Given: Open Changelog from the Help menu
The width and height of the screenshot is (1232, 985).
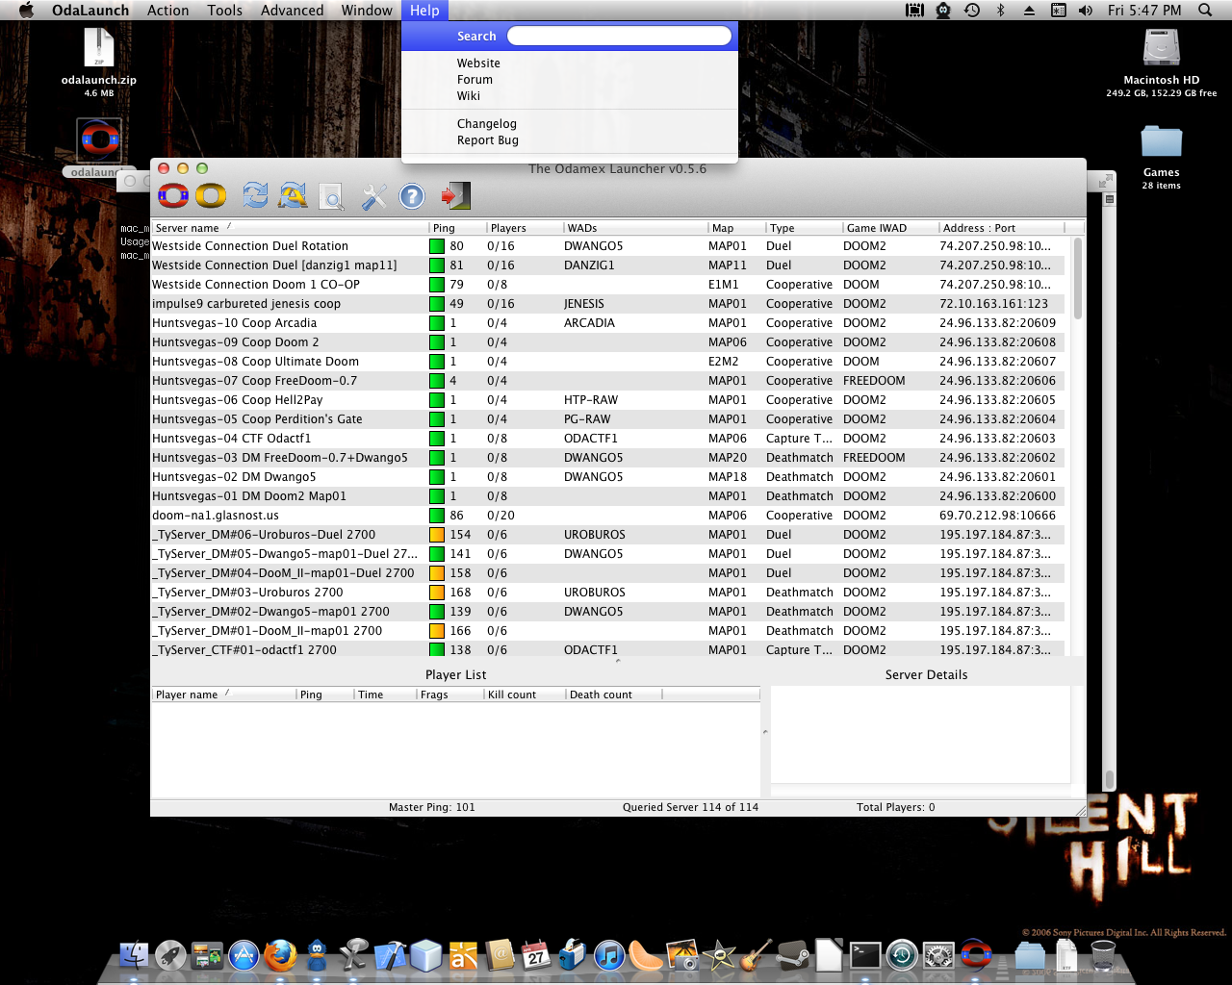Looking at the screenshot, I should [x=486, y=124].
